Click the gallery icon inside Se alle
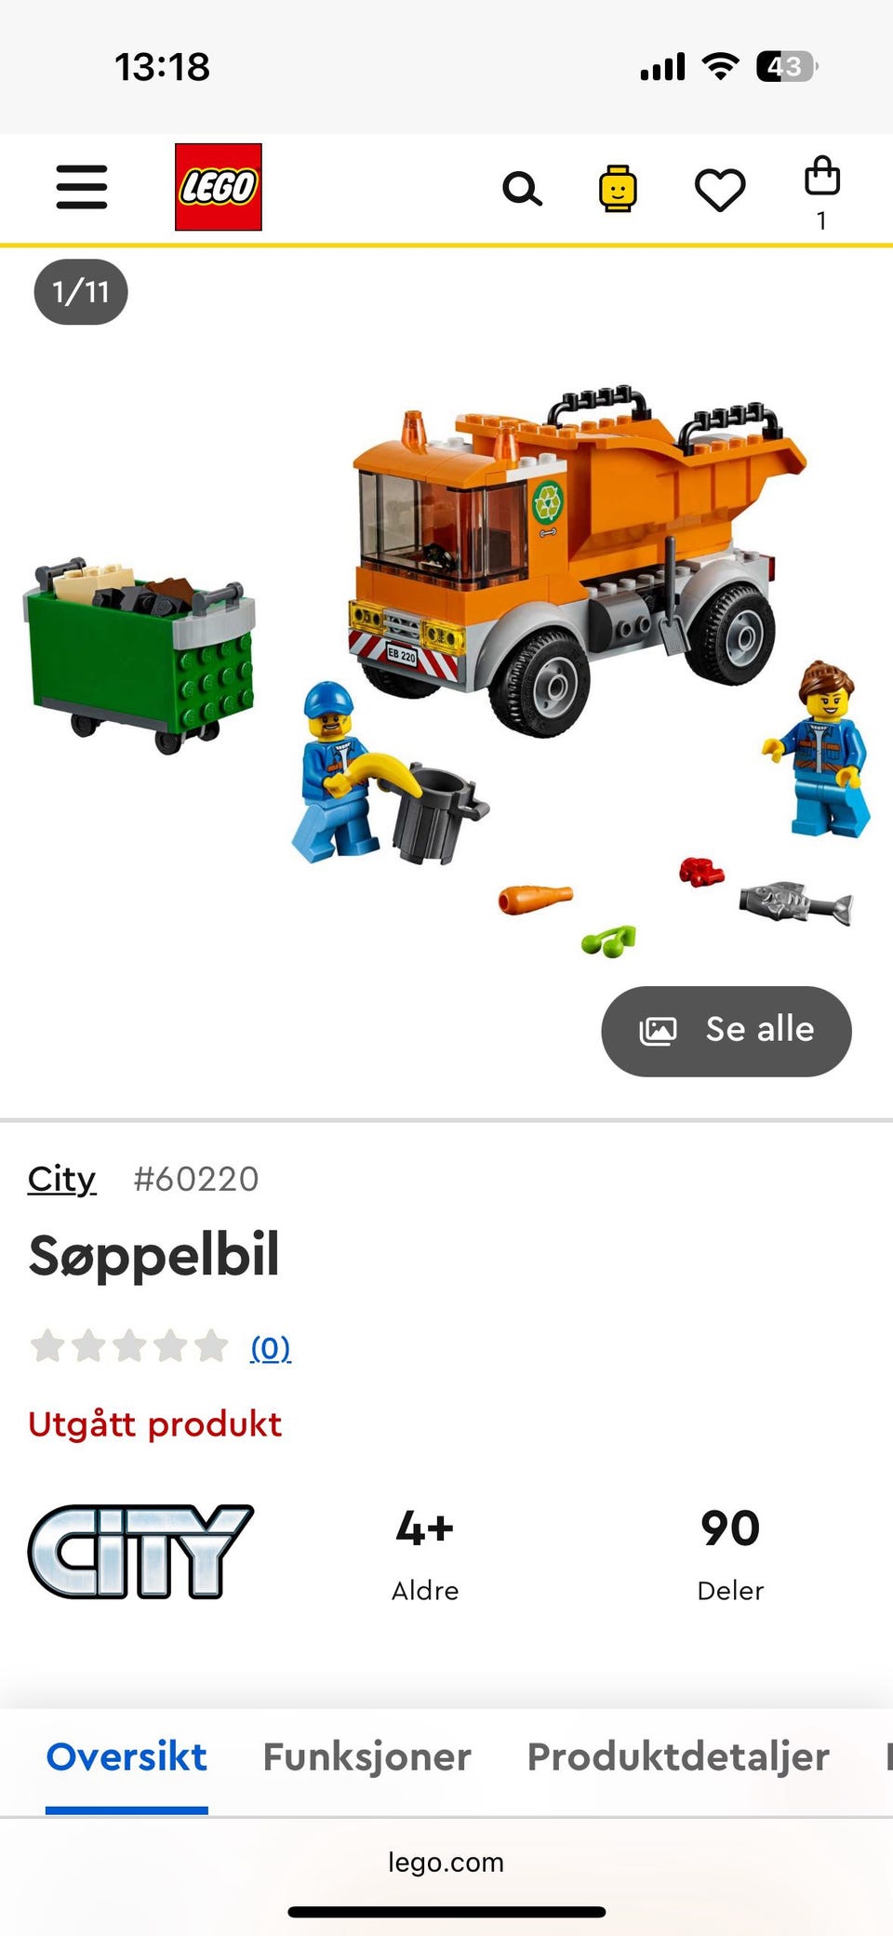Image resolution: width=893 pixels, height=1936 pixels. point(658,1031)
